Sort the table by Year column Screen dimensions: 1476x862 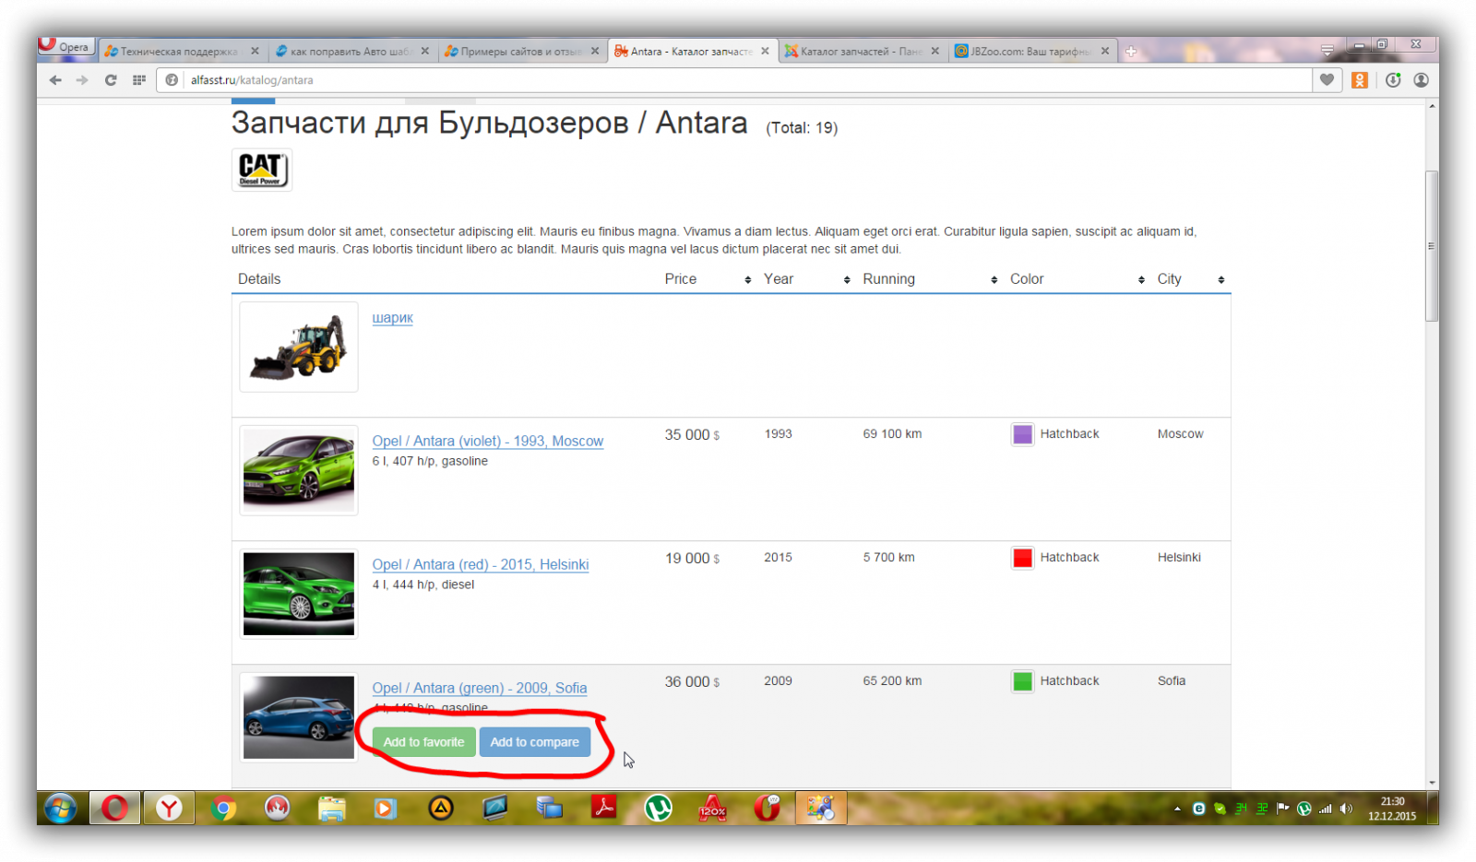click(806, 279)
